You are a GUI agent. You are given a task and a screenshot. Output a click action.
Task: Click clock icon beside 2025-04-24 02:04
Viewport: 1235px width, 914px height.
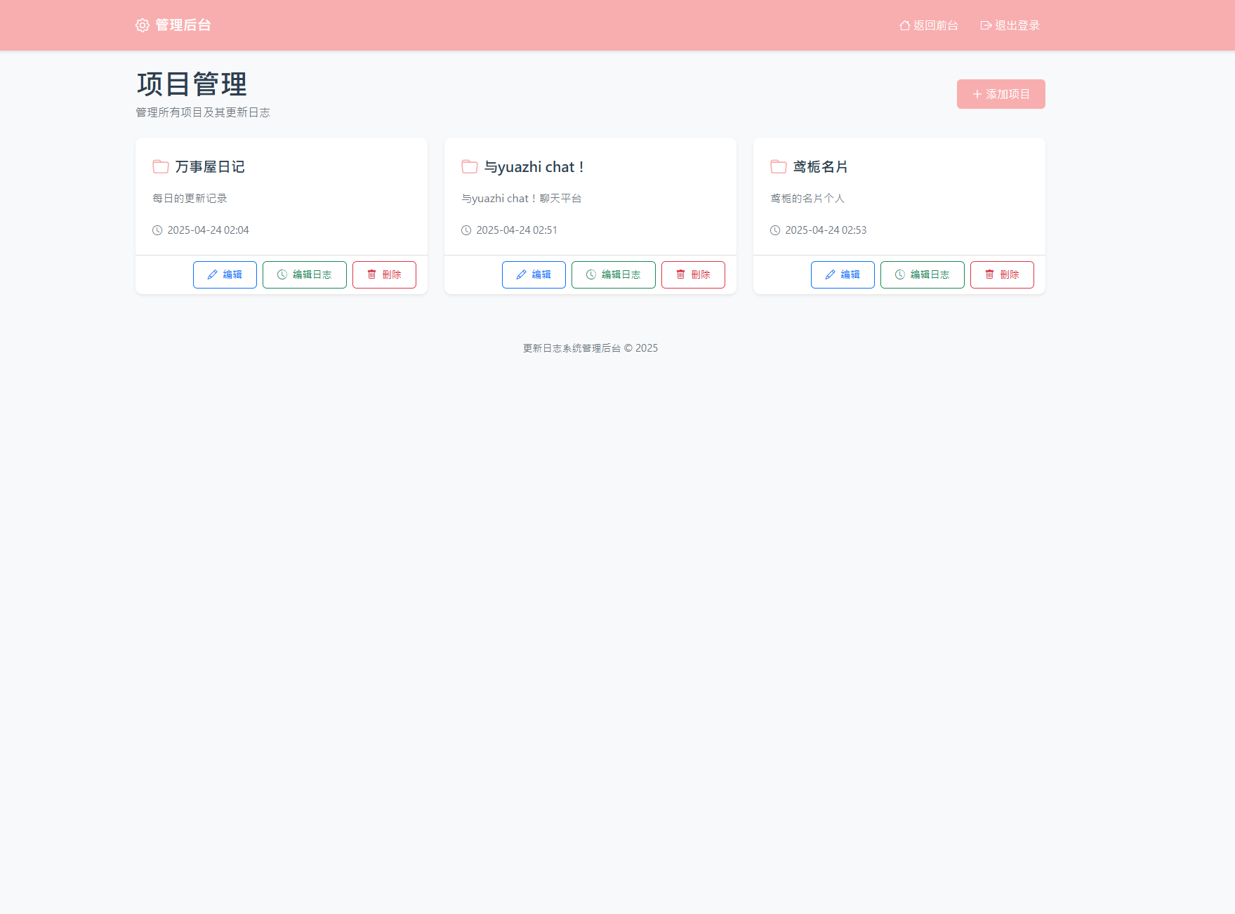(x=157, y=230)
